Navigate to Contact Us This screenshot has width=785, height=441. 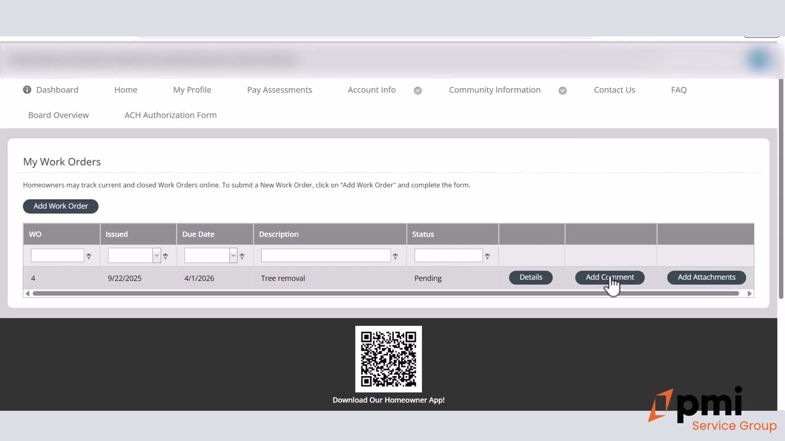click(615, 89)
